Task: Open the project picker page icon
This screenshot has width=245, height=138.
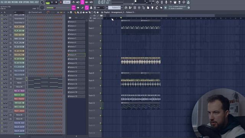Action: (x=148, y=8)
